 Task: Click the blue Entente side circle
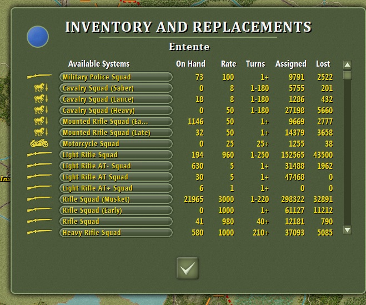click(x=38, y=37)
